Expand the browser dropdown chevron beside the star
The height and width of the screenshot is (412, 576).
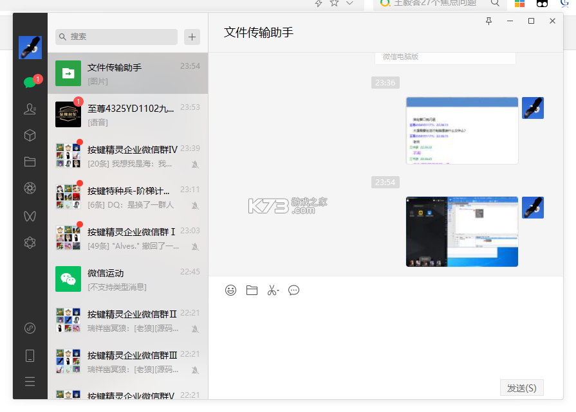point(349,3)
